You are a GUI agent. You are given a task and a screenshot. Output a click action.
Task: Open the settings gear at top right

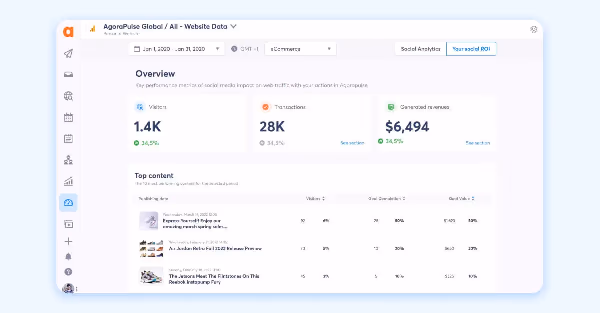[534, 29]
